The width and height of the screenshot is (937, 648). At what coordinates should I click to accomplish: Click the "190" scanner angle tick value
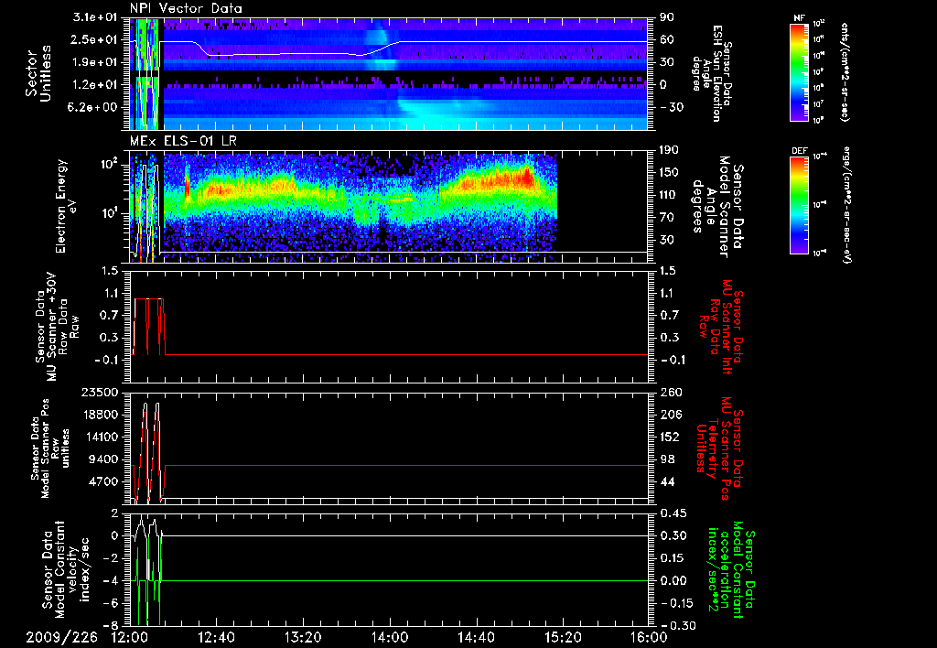coord(669,149)
